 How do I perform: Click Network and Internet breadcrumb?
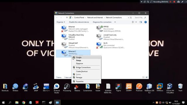(x=95, y=17)
